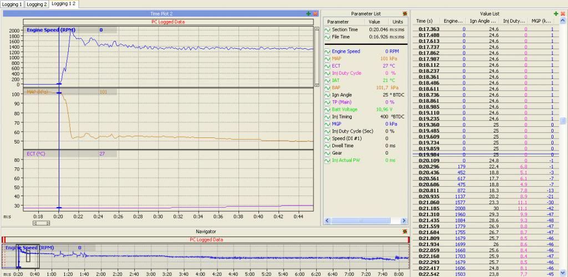The image size is (568, 277).
Task: Click the PC Logged Data bar in Navigator
Action: (x=206, y=240)
